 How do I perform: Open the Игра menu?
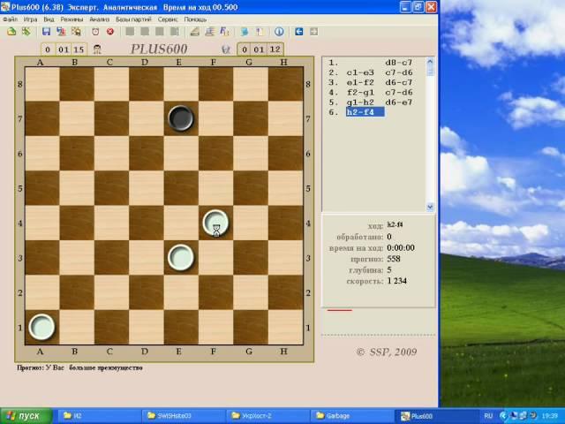tap(30, 19)
